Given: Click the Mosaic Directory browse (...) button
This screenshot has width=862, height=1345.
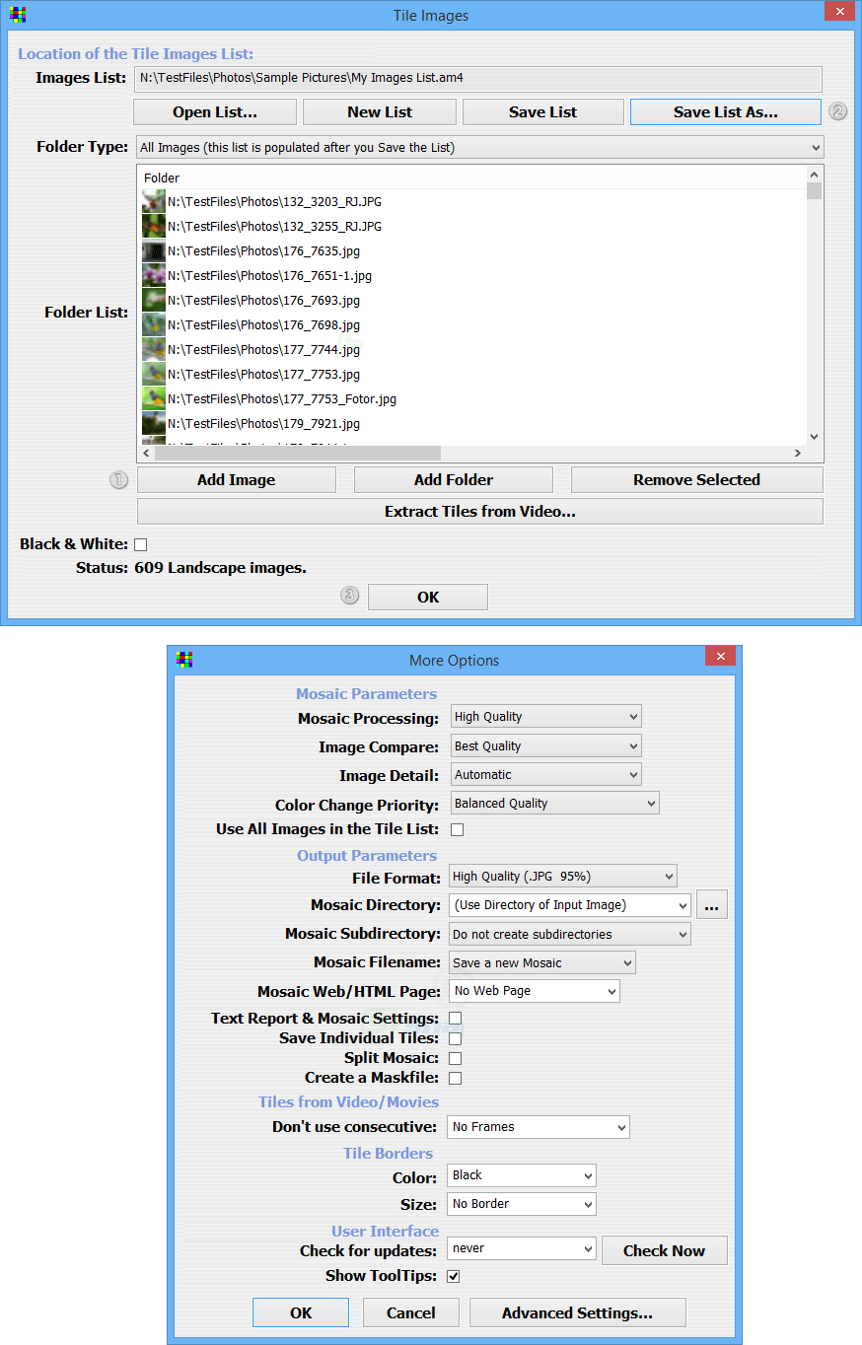Looking at the screenshot, I should click(712, 905).
